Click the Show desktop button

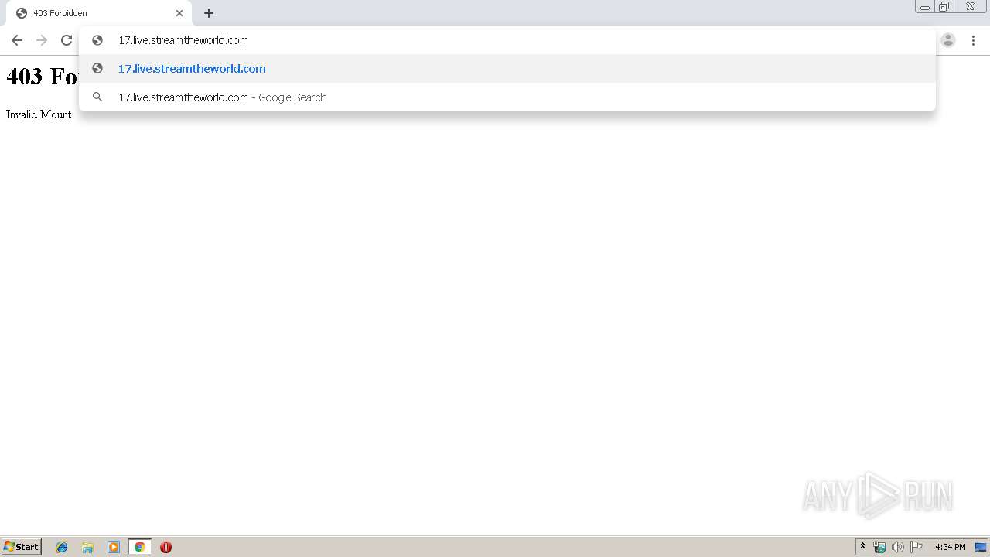click(x=981, y=547)
